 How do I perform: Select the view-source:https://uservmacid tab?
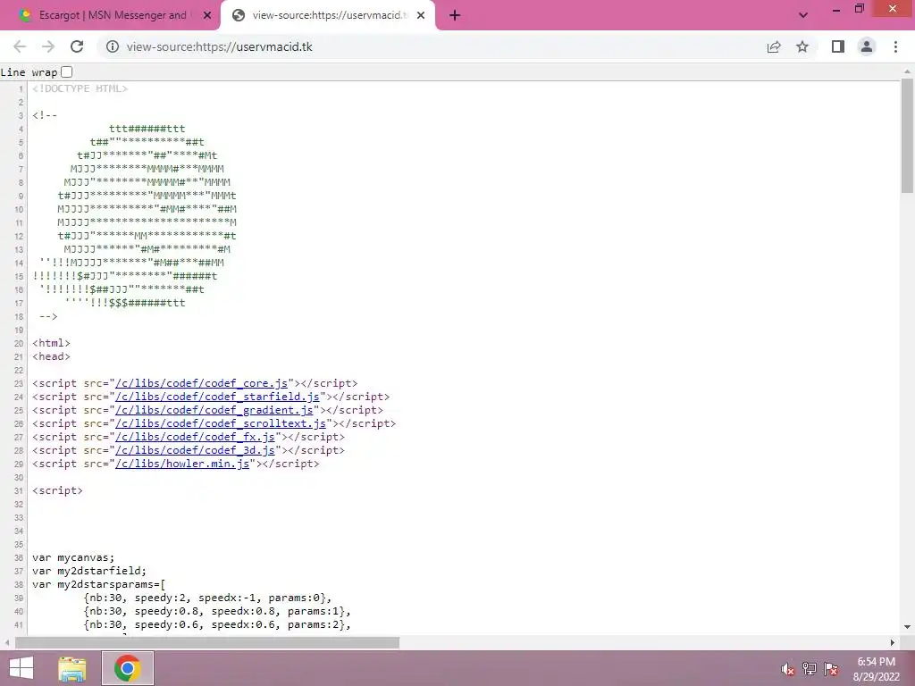[x=327, y=15]
